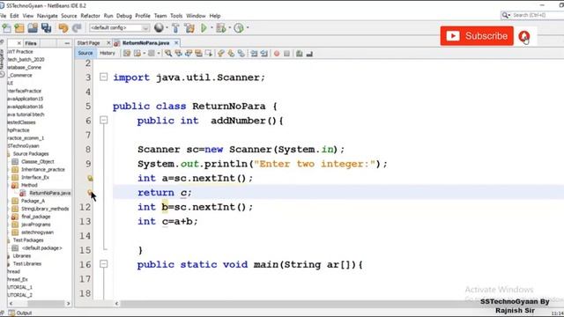Screen dimensions: 564x317
Task: Click the New File toolbar icon
Action: 6,28
